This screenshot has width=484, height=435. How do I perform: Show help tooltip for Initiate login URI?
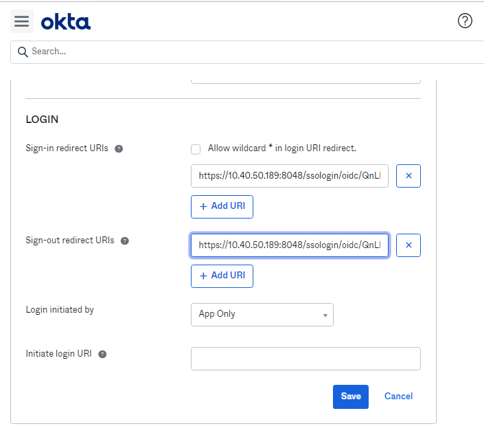click(x=102, y=355)
